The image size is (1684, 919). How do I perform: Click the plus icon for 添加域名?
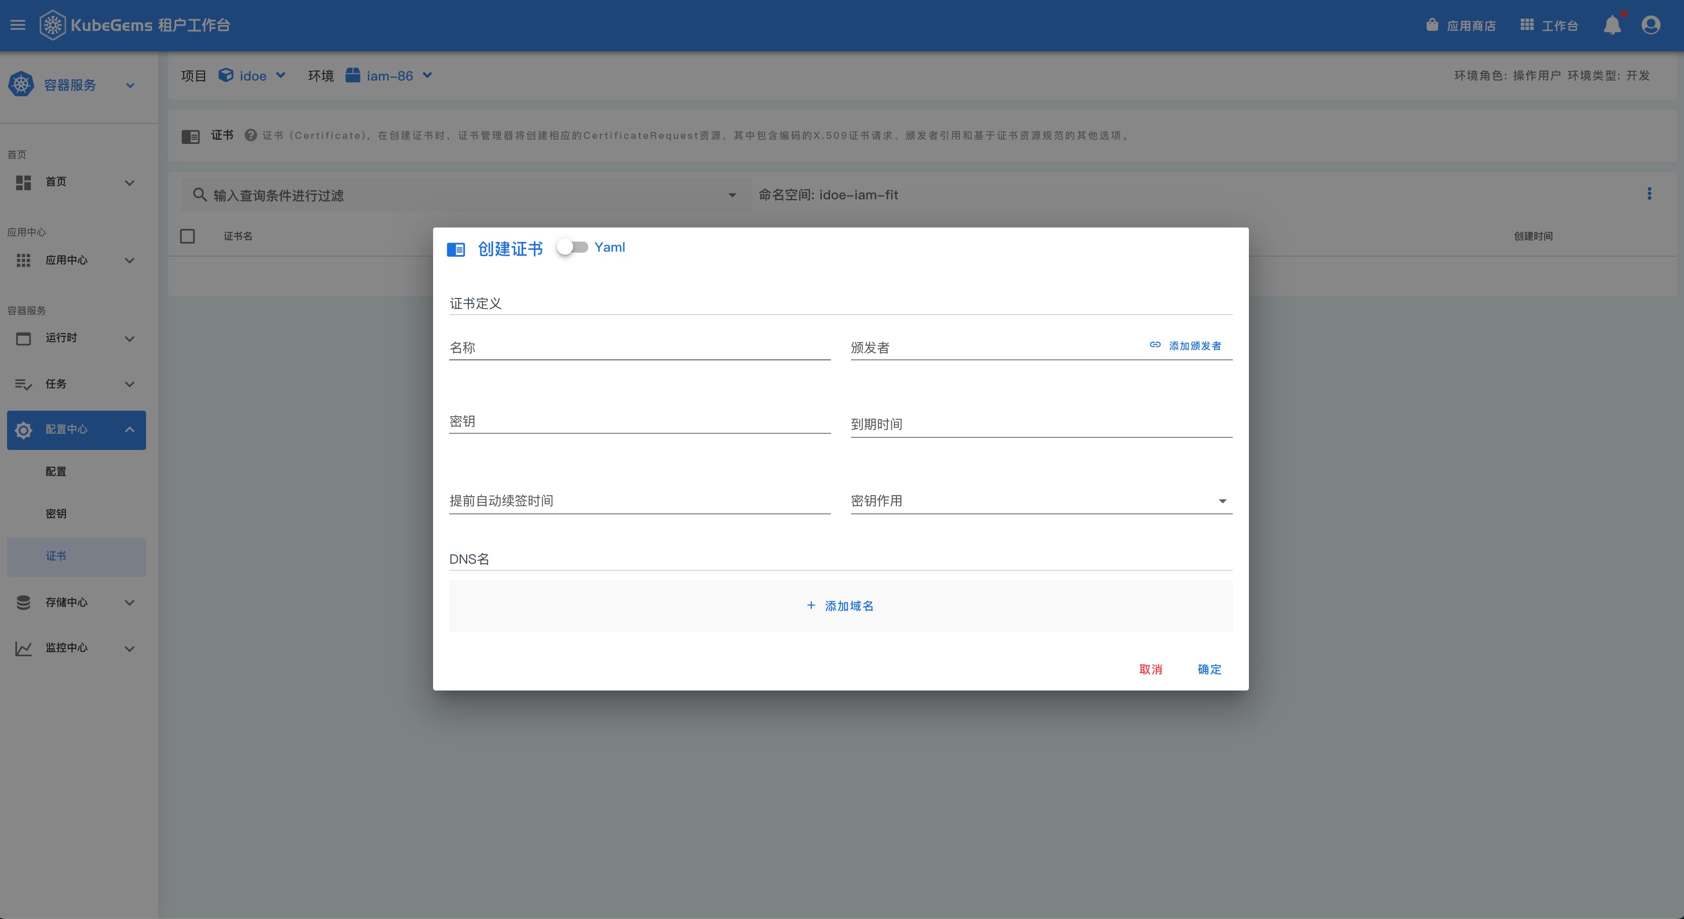811,605
